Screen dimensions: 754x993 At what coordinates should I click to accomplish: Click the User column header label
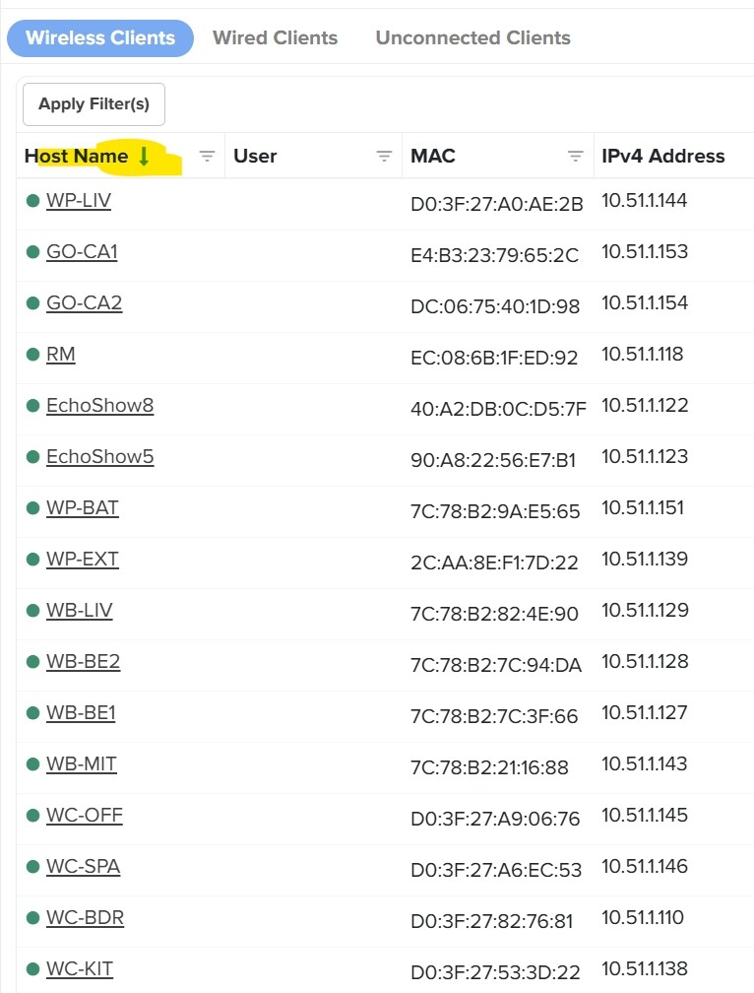pos(255,157)
